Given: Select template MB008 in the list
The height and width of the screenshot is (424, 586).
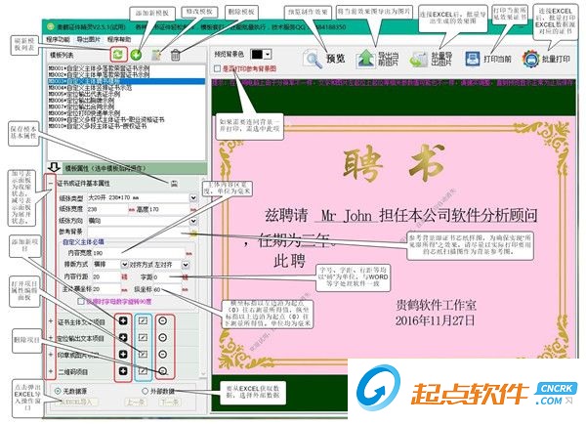Looking at the screenshot, I should [126, 113].
